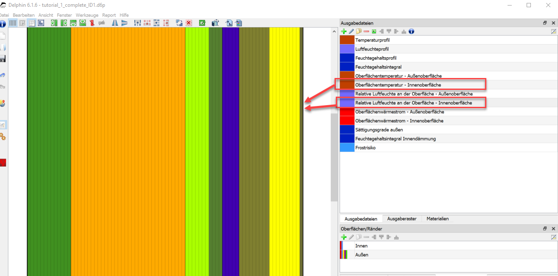The width and height of the screenshot is (558, 276).
Task: Click the blue undo arrow icon
Action: tap(3, 75)
